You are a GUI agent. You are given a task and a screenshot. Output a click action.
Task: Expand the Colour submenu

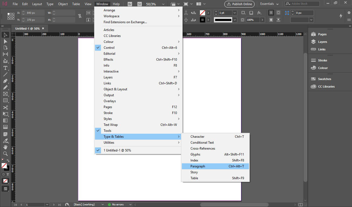[x=139, y=42]
